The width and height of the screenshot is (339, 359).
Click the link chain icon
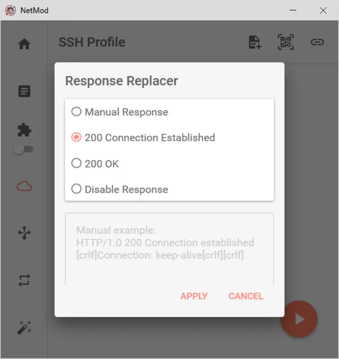click(317, 42)
